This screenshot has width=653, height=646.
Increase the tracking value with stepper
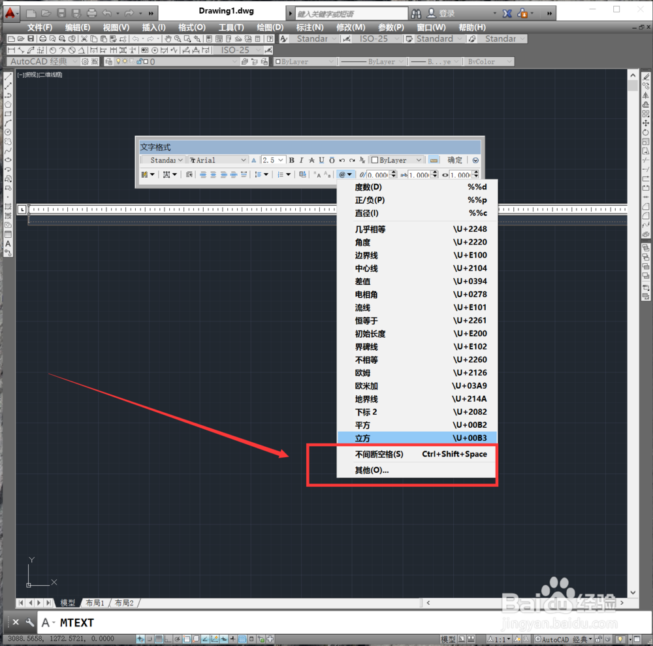(x=435, y=173)
